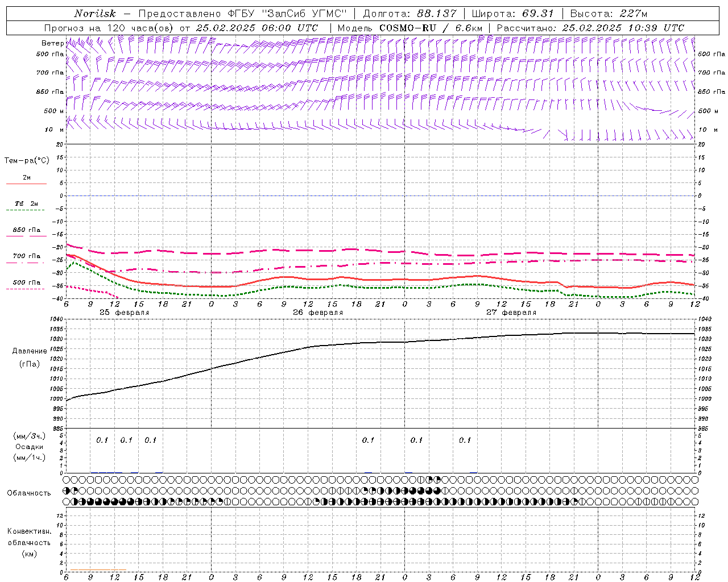Click the Осадки panel label
The width and height of the screenshot is (728, 582).
click(x=29, y=447)
